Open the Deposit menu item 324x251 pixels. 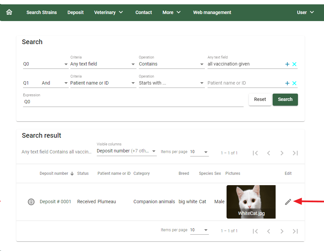(75, 12)
